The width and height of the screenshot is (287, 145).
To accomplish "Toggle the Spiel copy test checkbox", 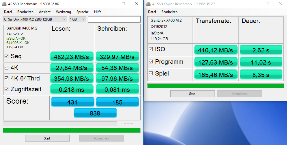I will tap(151, 74).
